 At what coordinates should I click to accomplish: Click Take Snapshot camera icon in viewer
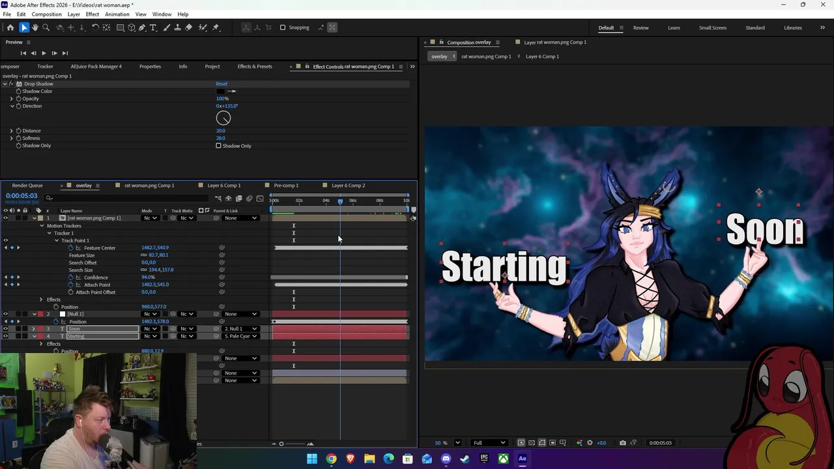pyautogui.click(x=623, y=443)
